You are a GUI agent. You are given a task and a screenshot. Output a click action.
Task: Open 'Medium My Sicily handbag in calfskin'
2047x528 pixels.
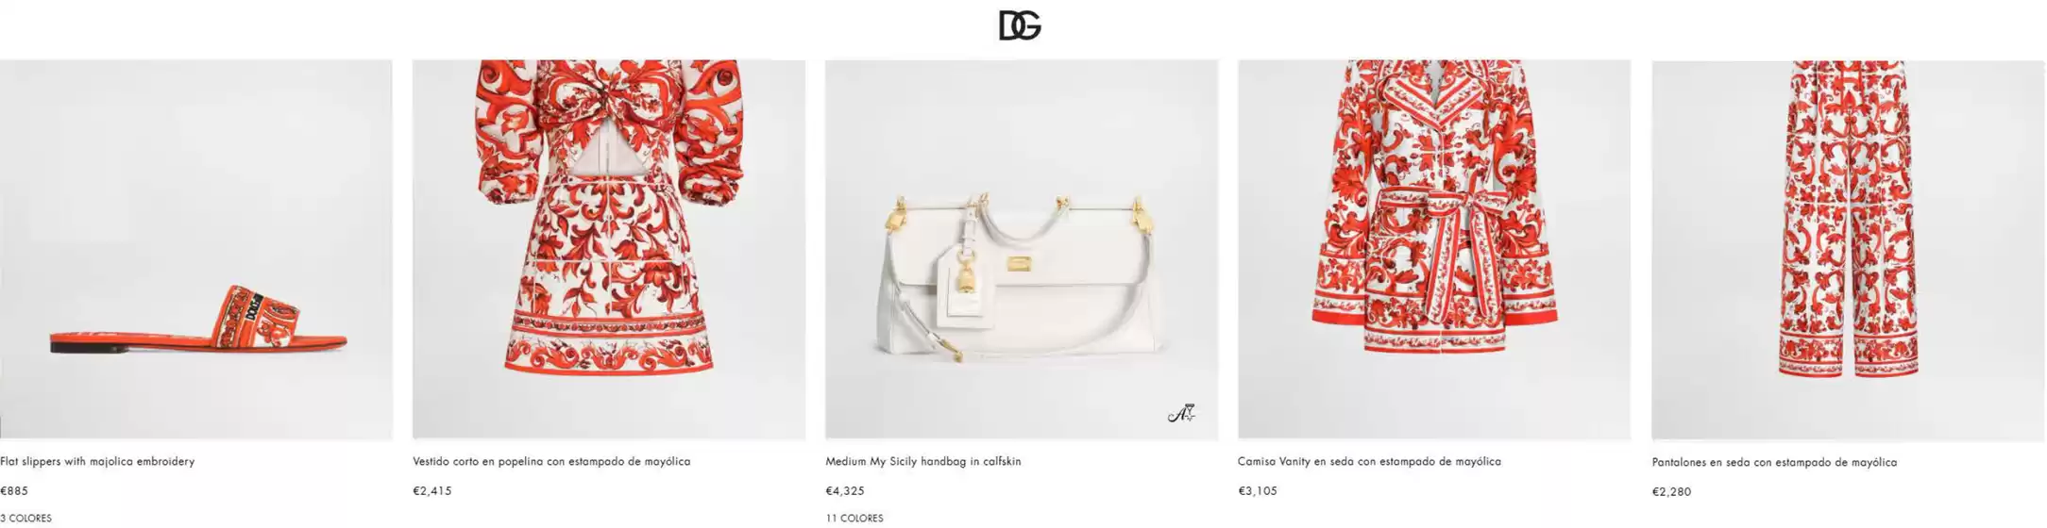click(x=923, y=462)
